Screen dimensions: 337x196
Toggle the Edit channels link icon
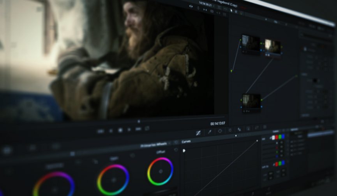[270, 138]
